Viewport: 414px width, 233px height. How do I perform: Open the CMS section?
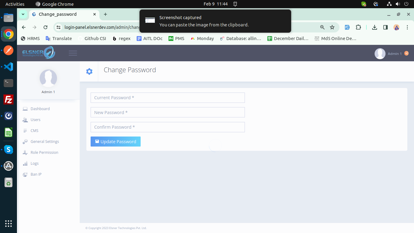tap(34, 130)
